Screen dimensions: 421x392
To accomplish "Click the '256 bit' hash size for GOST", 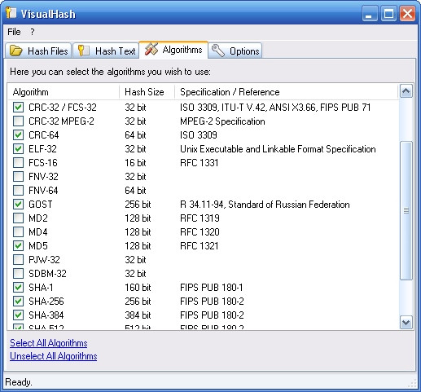I will (x=138, y=205).
